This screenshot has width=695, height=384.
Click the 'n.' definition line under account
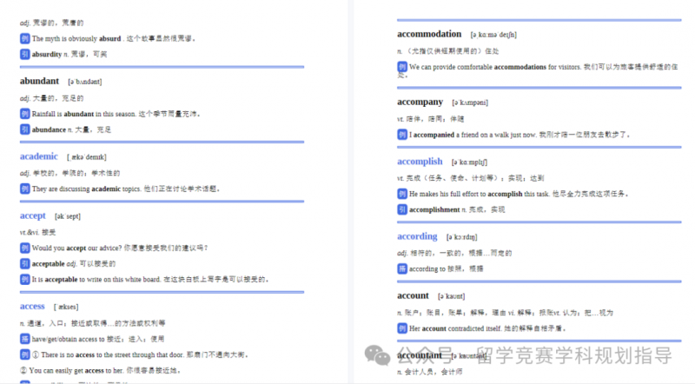[x=505, y=313]
